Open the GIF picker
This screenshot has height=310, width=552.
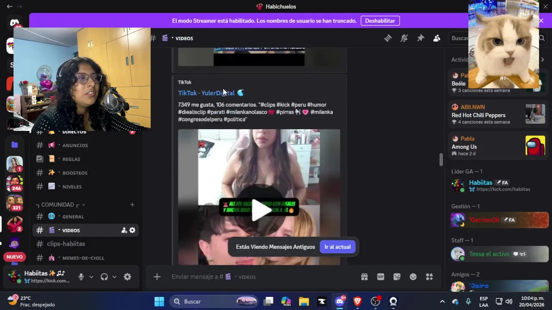381,277
